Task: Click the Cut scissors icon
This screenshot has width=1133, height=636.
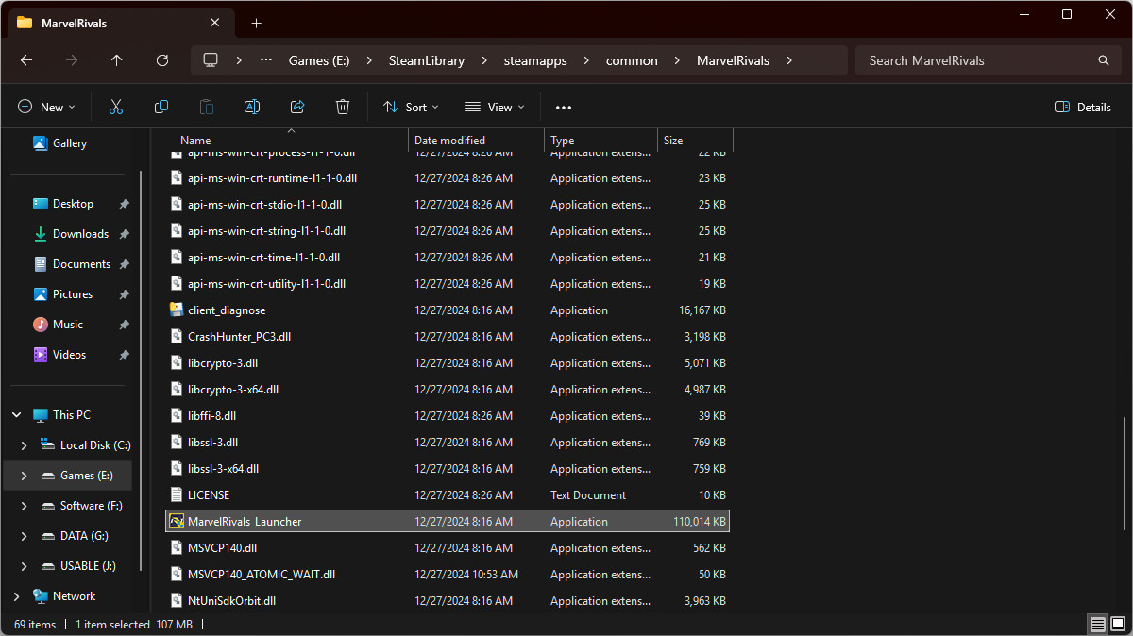Action: point(116,108)
